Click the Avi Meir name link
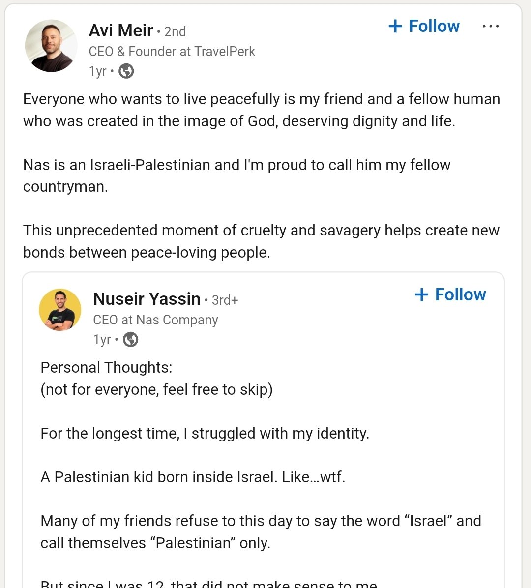This screenshot has width=531, height=588. coord(121,30)
